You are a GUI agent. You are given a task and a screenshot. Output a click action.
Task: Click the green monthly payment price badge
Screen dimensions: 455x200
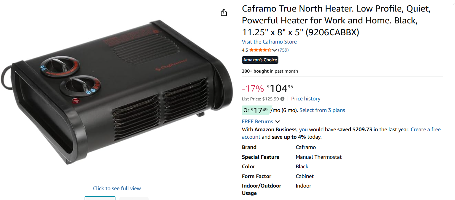point(256,110)
